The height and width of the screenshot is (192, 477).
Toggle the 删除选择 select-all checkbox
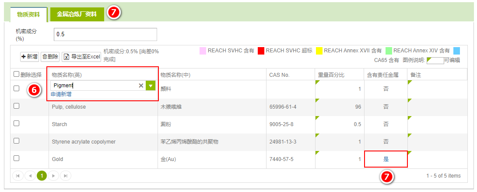tap(17, 75)
